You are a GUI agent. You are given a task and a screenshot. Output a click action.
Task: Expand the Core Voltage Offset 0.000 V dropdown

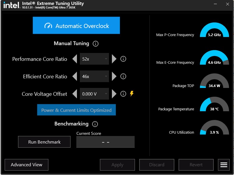point(94,94)
